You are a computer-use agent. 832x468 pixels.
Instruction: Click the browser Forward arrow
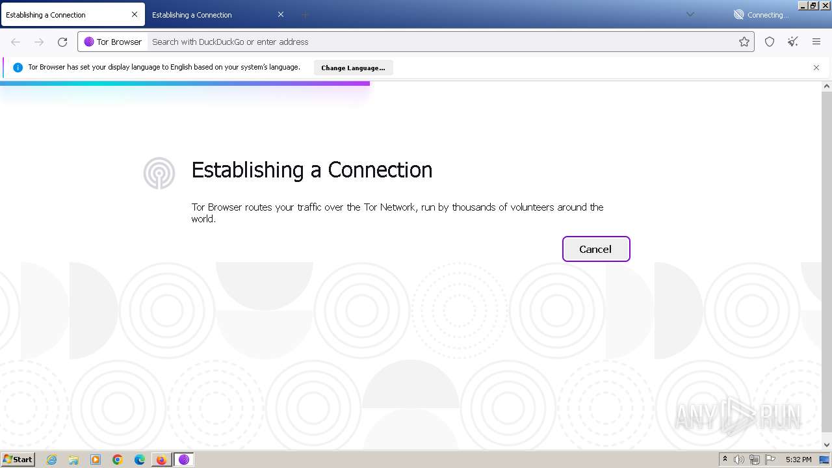point(39,42)
